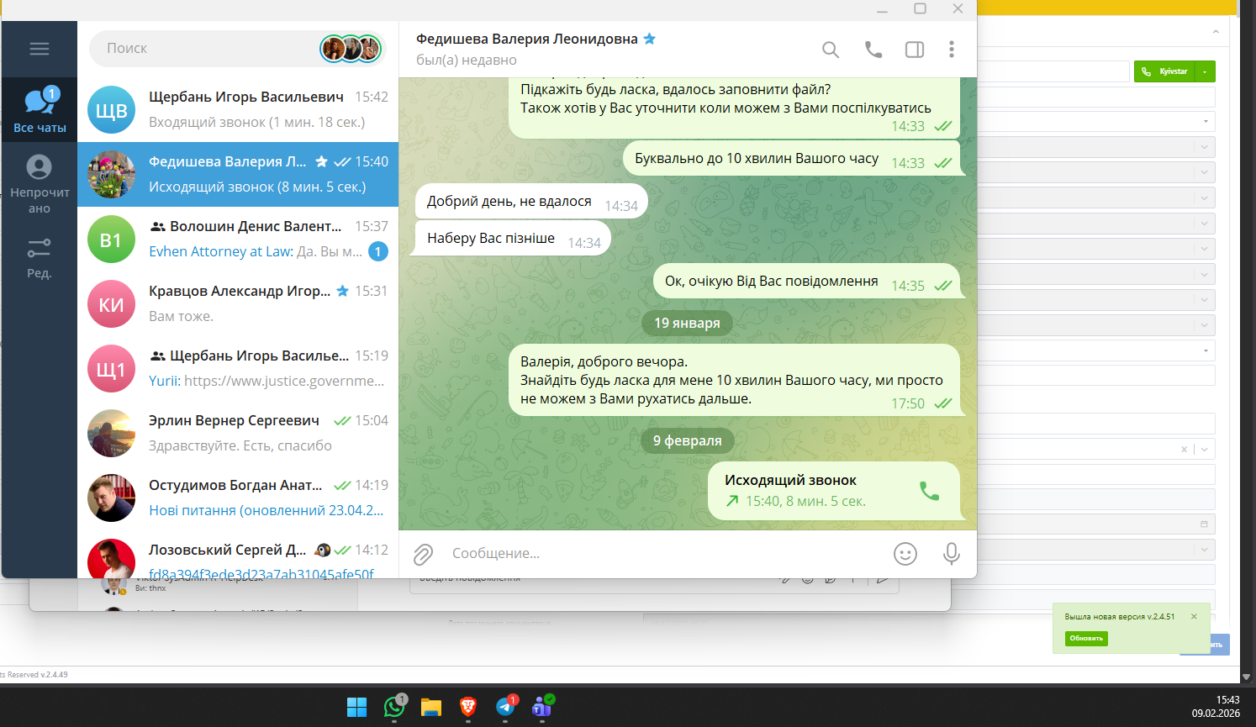Open the calendar date picker icon
The image size is (1256, 727).
(1204, 524)
